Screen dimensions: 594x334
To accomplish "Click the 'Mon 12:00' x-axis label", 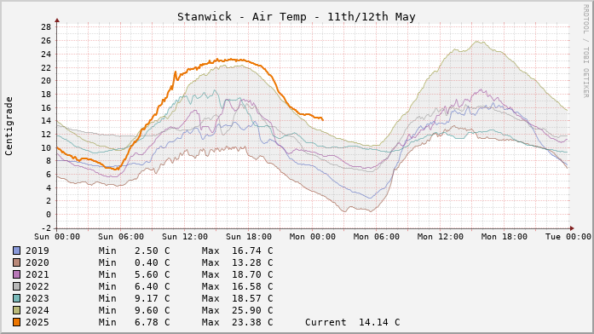I will tap(441, 237).
